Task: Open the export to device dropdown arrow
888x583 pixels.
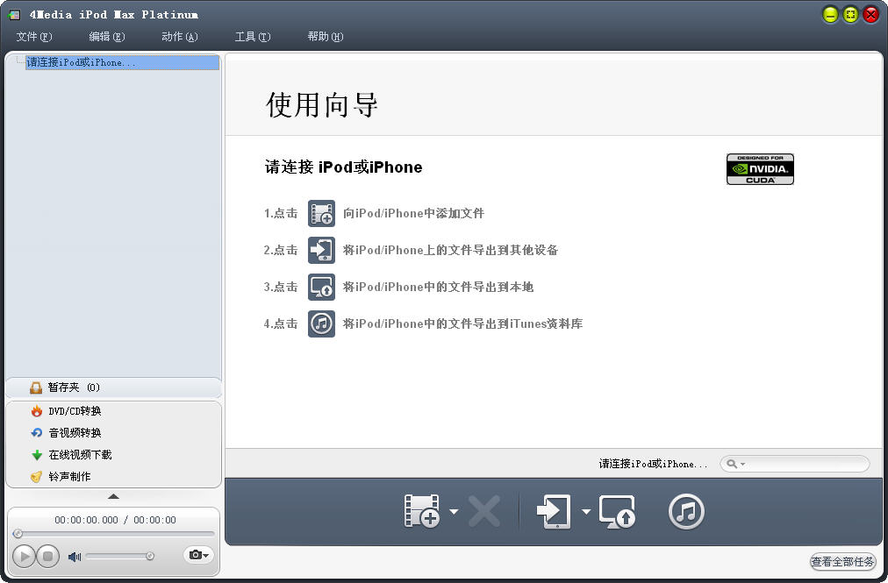Action: click(x=586, y=512)
